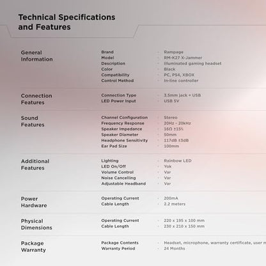Screen dimensions: 266x266
Task: Click the Operating Current value 200mA
Action: click(x=171, y=198)
